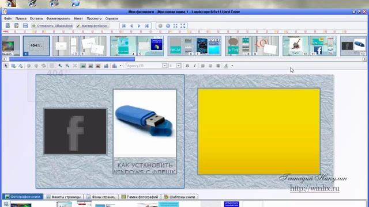The image size is (369, 207).
Task: Open the Вставка menu
Action: (x=36, y=18)
